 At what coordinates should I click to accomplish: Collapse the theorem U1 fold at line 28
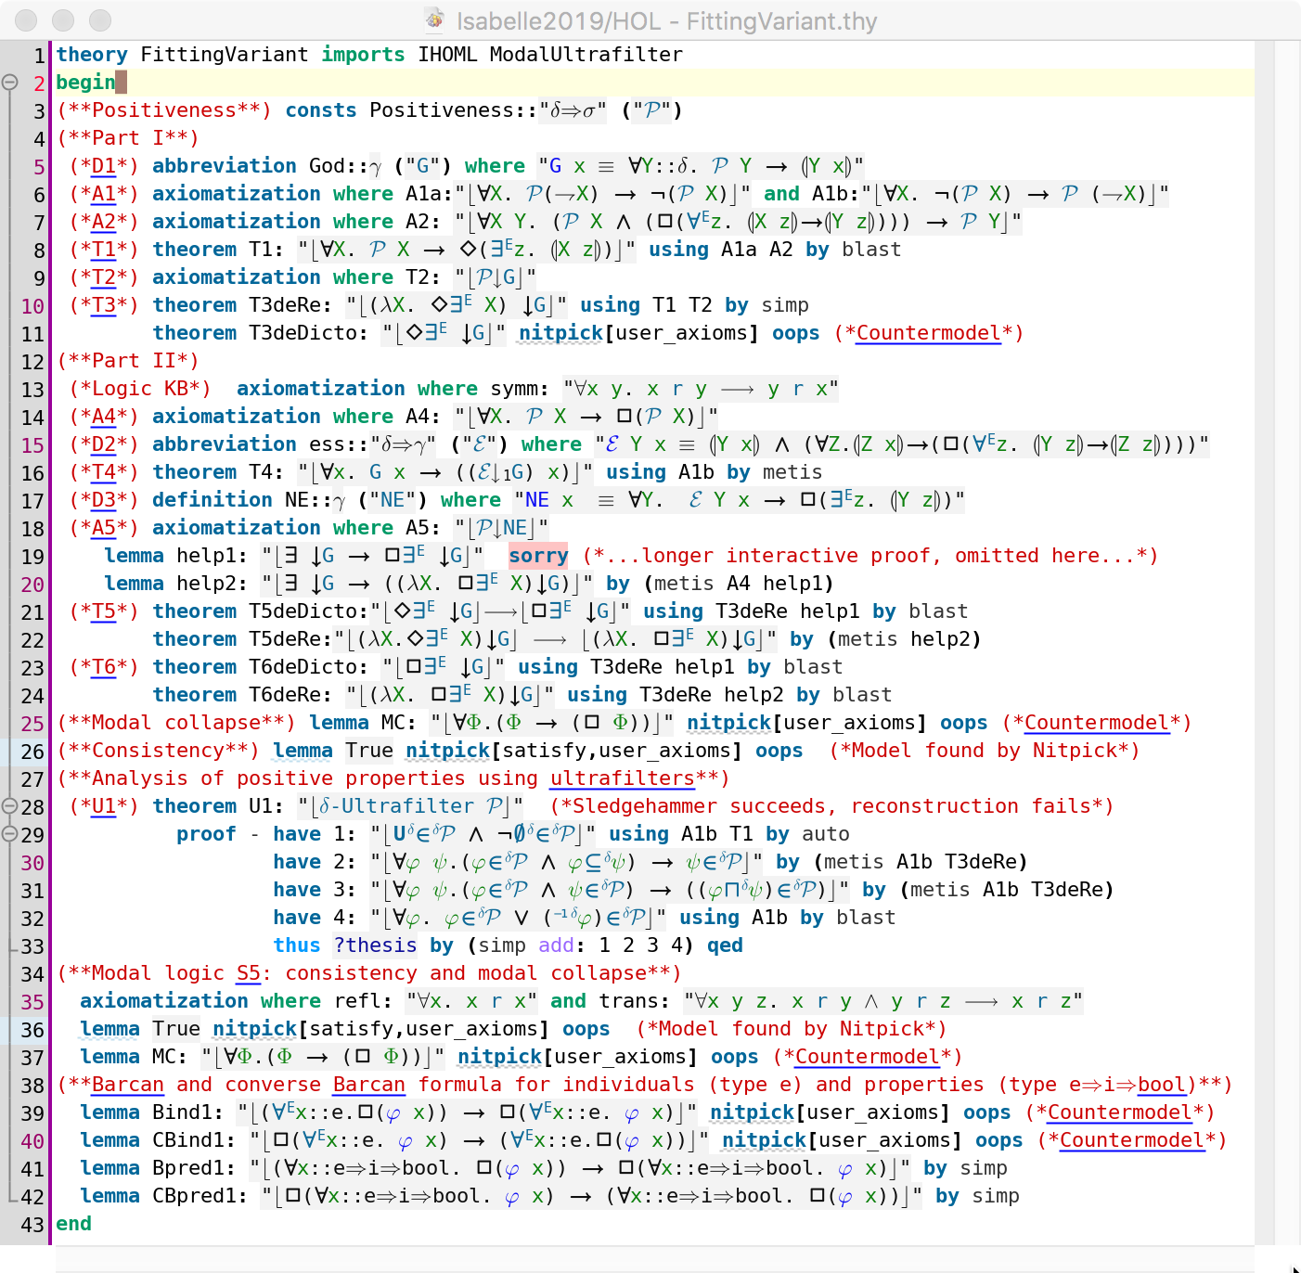9,806
